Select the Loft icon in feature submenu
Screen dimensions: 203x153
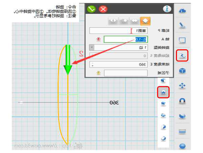point(163,115)
